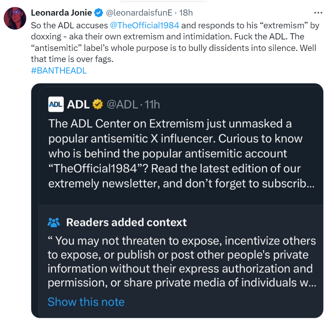Open the three-dot more options menu
This screenshot has width=327, height=320.
click(x=315, y=12)
